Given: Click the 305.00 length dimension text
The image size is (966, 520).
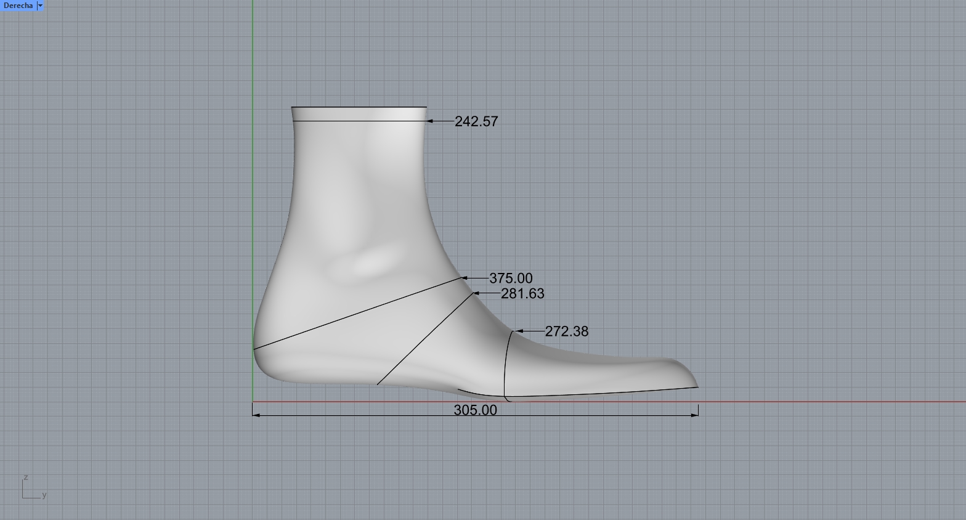Looking at the screenshot, I should tap(475, 410).
